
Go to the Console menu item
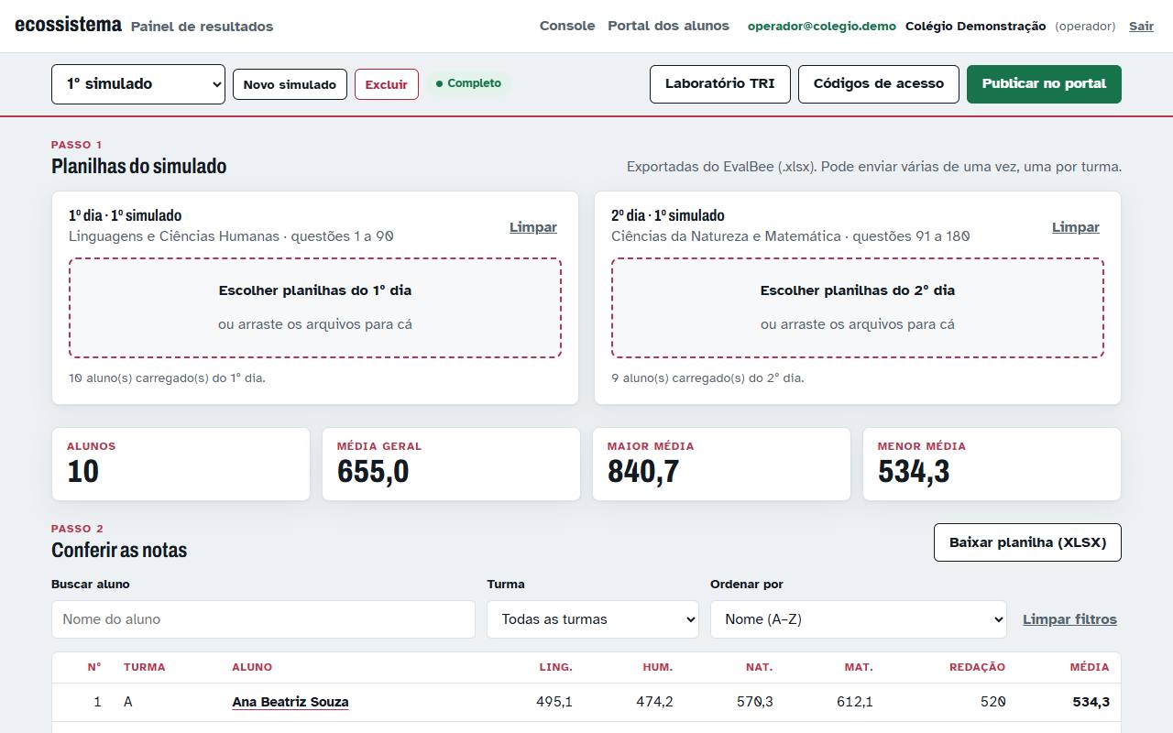coord(567,26)
